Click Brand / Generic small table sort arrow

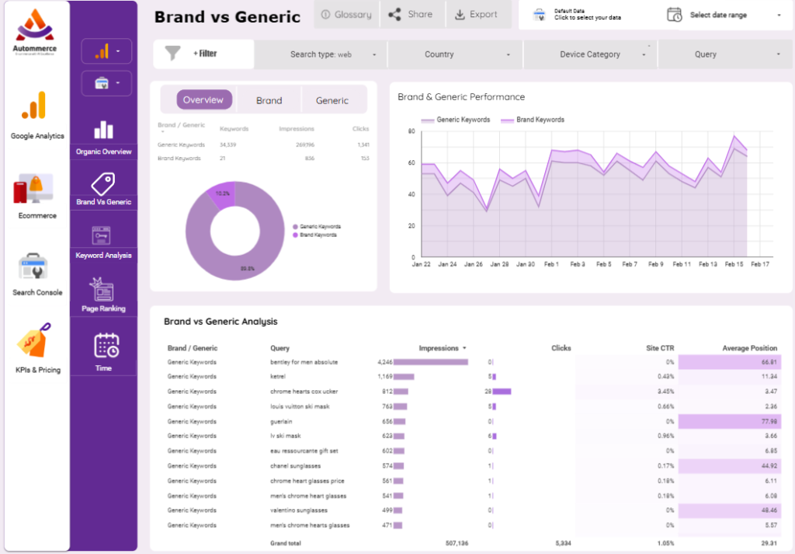click(162, 132)
